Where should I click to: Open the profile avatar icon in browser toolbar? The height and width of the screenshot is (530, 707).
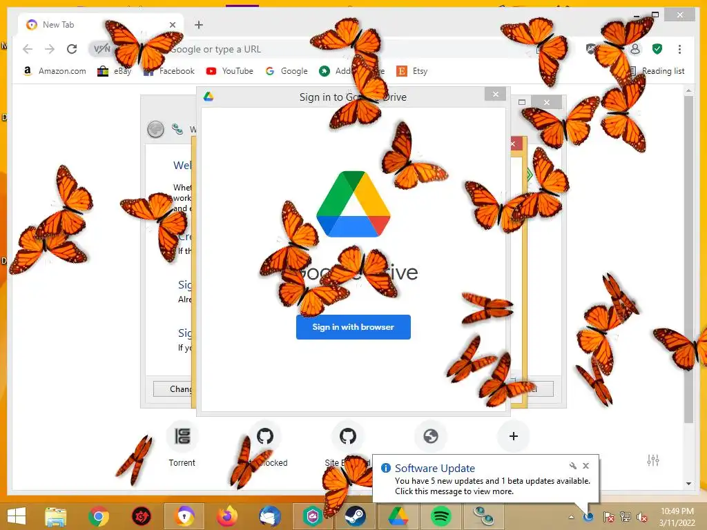[x=635, y=49]
